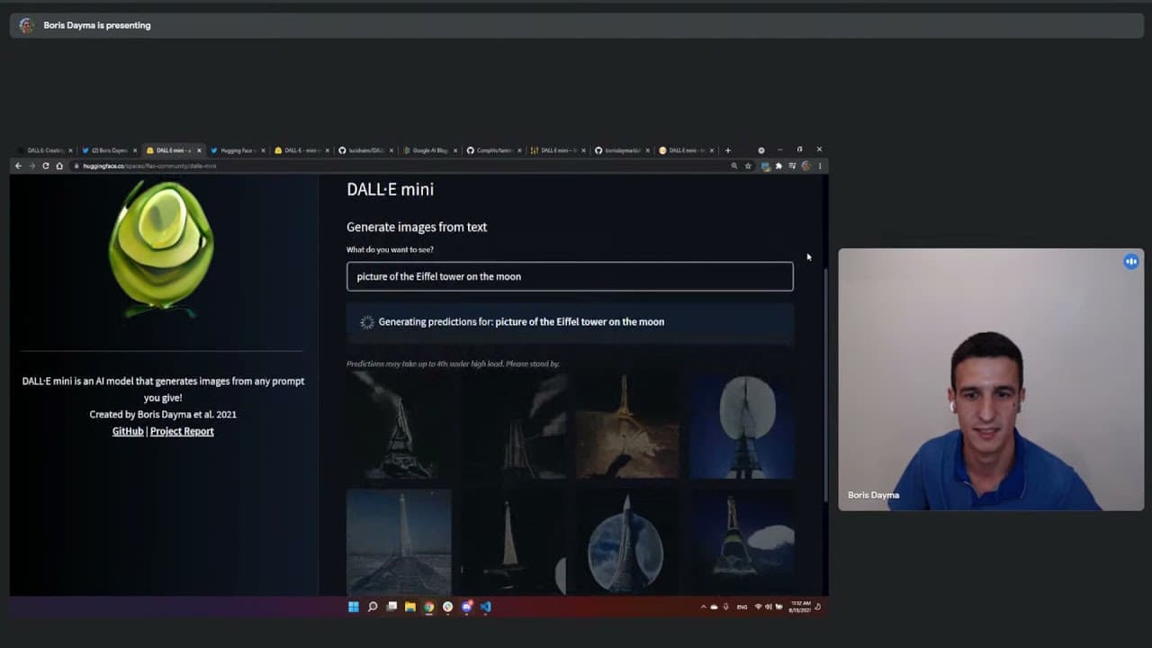Open bottom-row first blue-tinted tower image
This screenshot has height=648, width=1152.
pyautogui.click(x=399, y=542)
